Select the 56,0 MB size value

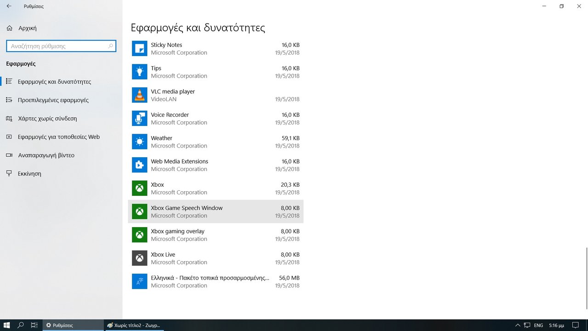tap(289, 278)
